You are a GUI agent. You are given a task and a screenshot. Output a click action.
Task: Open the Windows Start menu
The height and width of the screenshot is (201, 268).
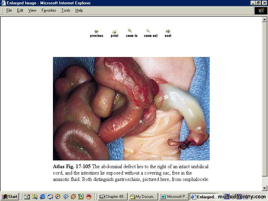click(x=9, y=197)
